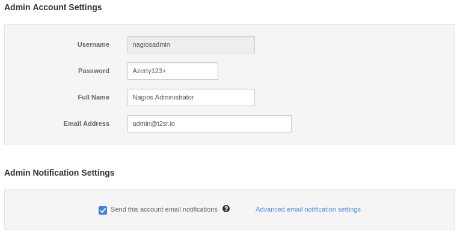The image size is (463, 235).
Task: Click the Password label
Action: 94,71
